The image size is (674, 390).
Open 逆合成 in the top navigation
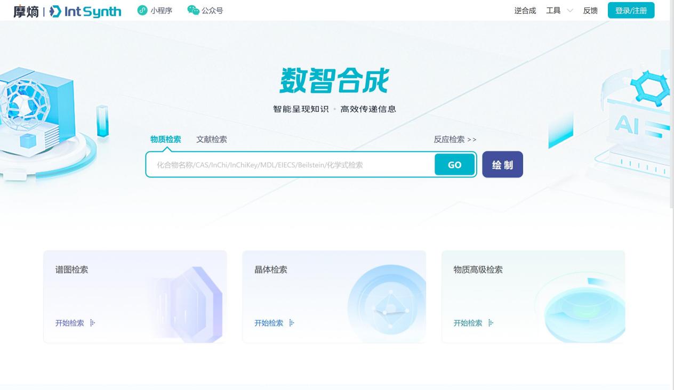525,11
